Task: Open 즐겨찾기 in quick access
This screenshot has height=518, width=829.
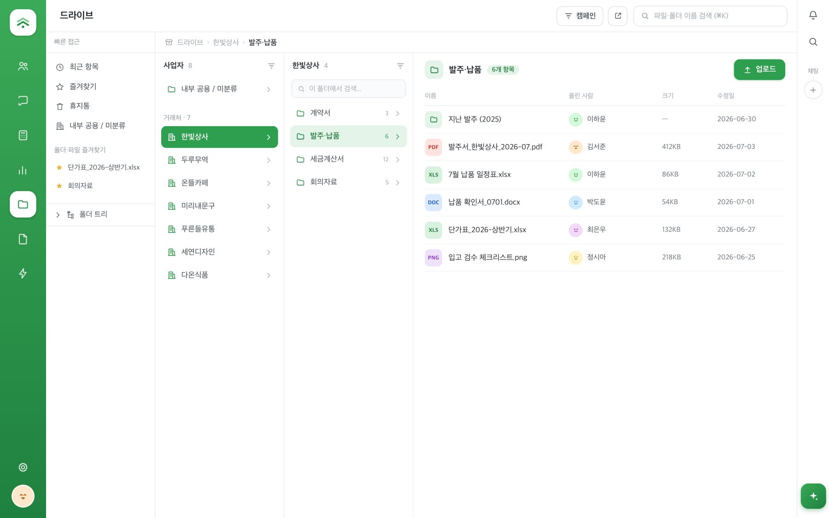Action: click(x=100, y=87)
